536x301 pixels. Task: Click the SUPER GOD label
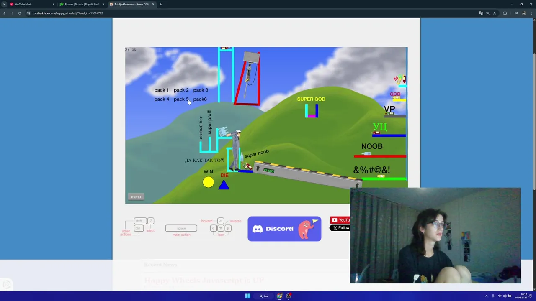click(x=311, y=99)
